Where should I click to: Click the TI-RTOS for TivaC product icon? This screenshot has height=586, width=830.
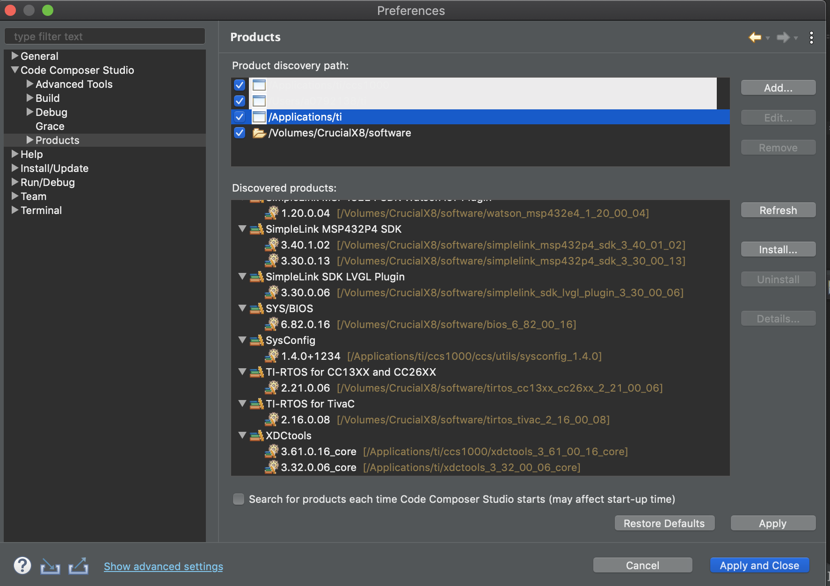pyautogui.click(x=256, y=404)
